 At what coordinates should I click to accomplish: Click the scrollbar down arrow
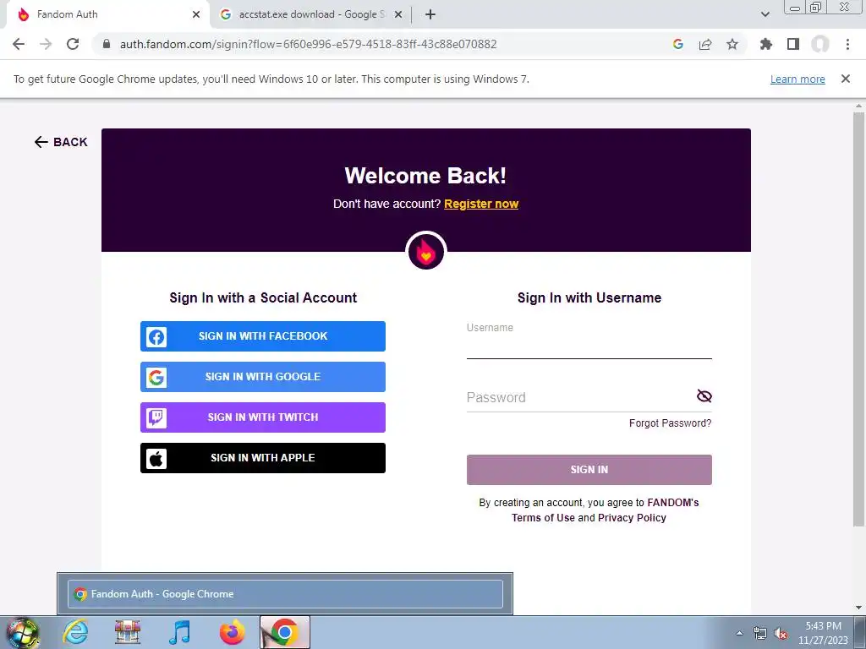click(x=858, y=608)
